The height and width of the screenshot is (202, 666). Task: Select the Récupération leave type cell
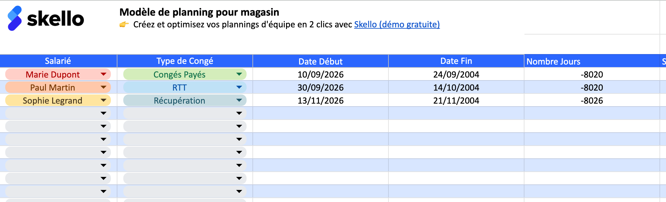pos(179,101)
